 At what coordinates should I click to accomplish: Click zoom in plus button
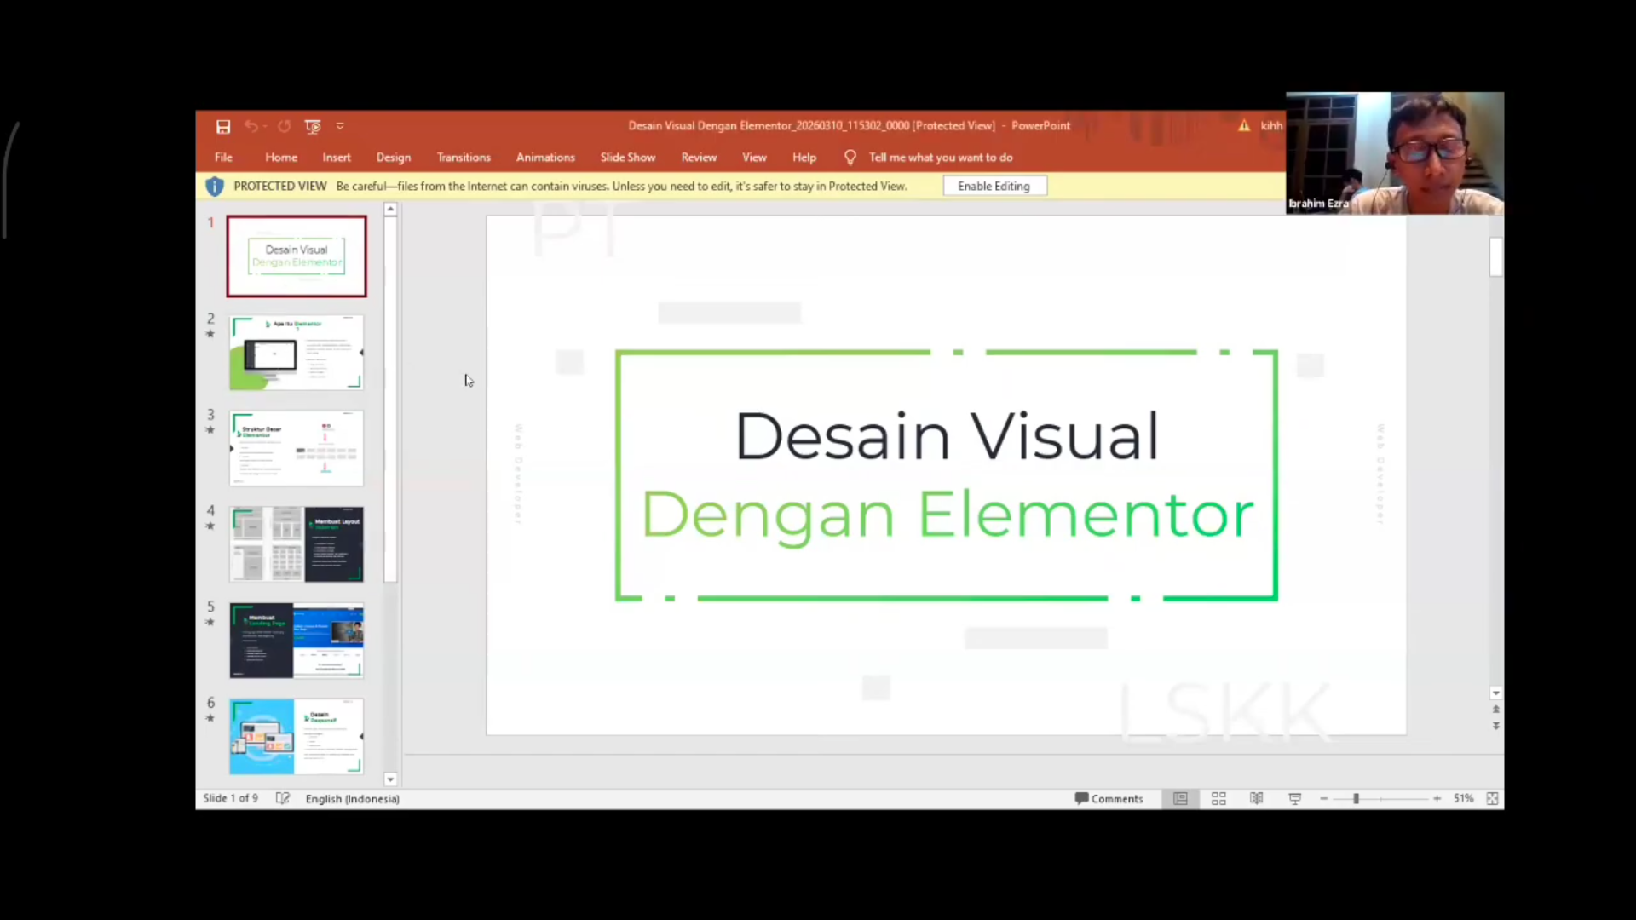point(1437,798)
